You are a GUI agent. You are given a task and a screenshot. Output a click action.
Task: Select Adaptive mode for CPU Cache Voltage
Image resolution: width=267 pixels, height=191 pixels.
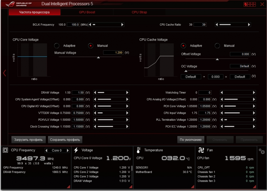tap(183, 46)
